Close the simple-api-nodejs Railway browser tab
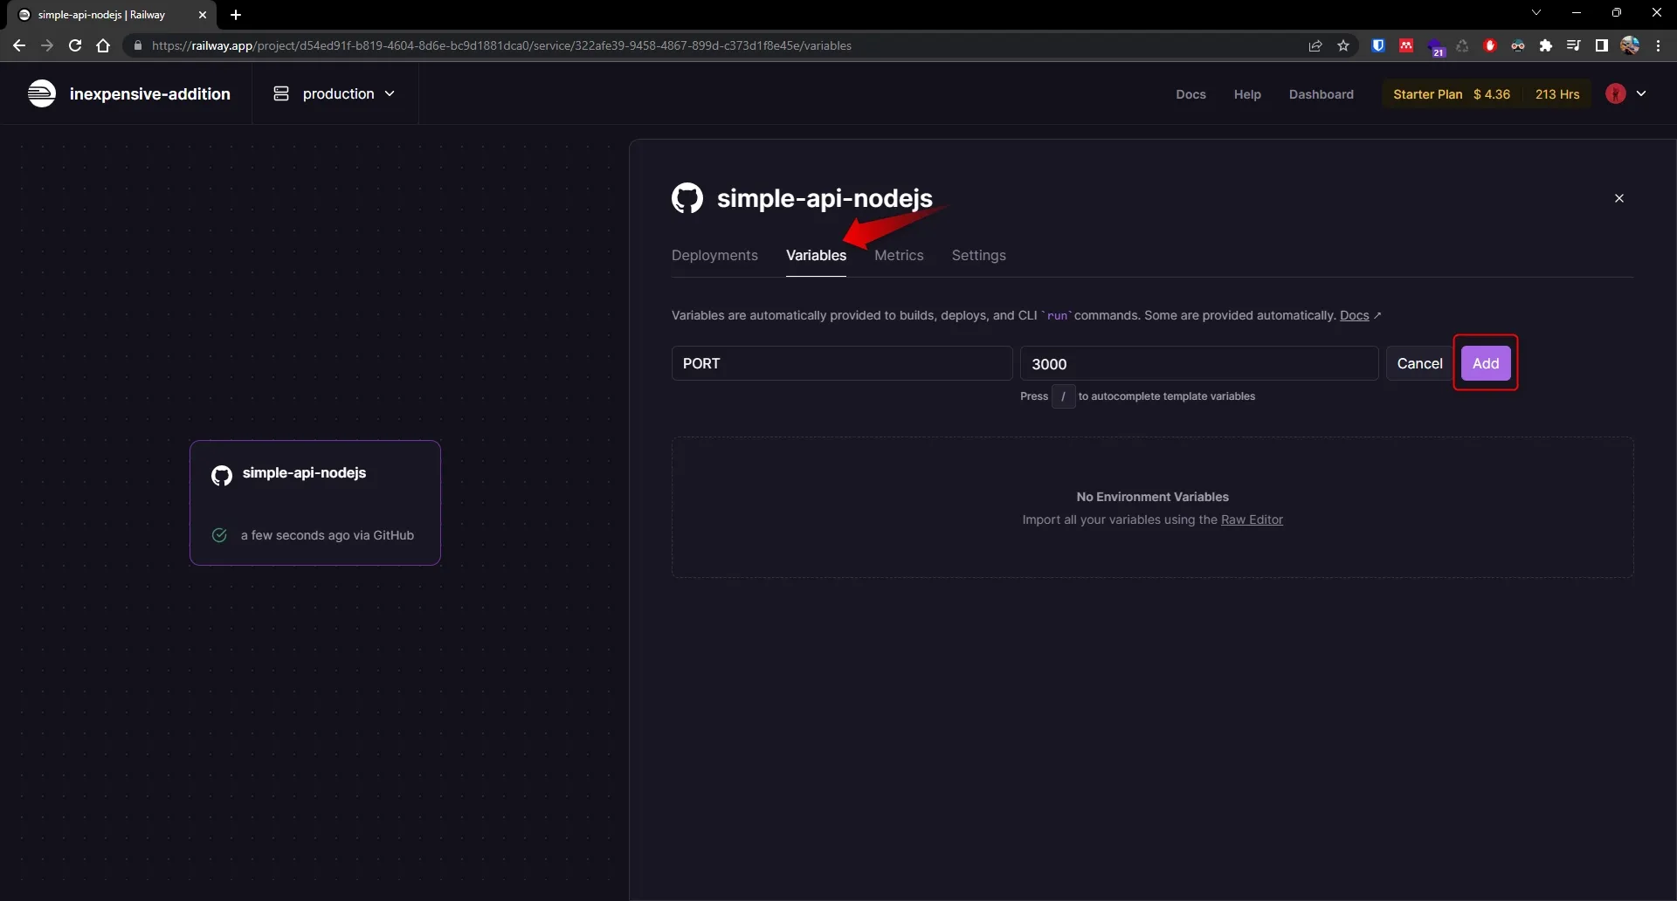This screenshot has height=901, width=1677. click(x=203, y=15)
